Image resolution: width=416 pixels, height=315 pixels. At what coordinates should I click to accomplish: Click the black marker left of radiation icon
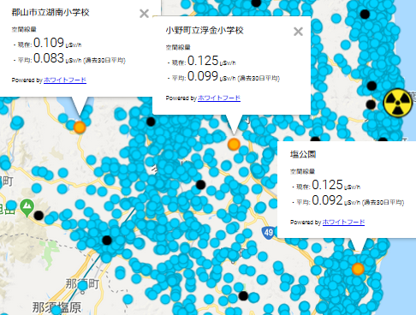[371, 104]
